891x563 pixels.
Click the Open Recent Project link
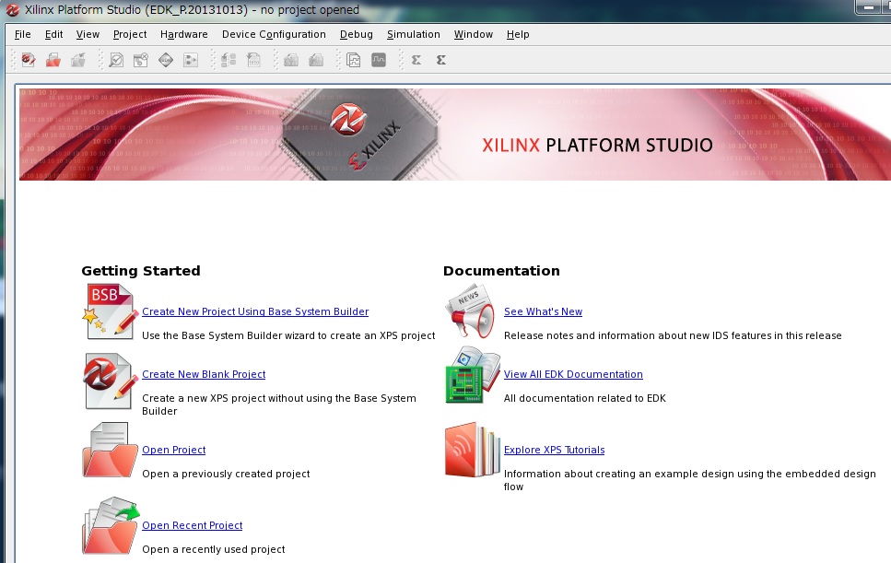tap(192, 525)
